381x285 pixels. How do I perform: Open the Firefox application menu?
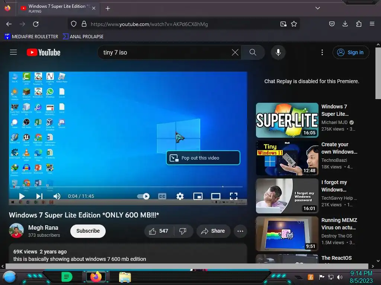[x=372, y=24]
